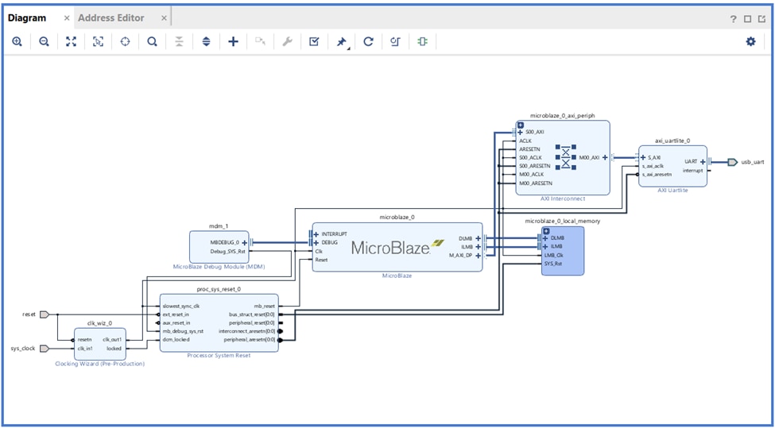Float the diagram panel with pop-out icon

click(x=761, y=19)
